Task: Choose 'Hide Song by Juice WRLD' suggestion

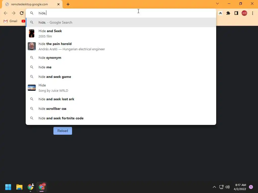Action: point(121,88)
